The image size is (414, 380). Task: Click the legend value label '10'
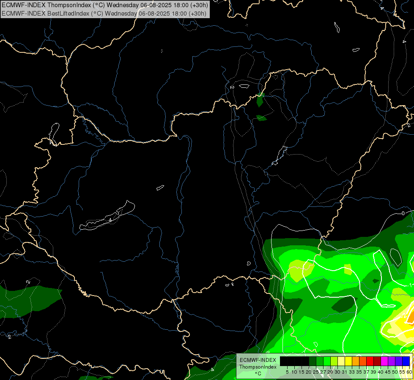tap(294, 372)
